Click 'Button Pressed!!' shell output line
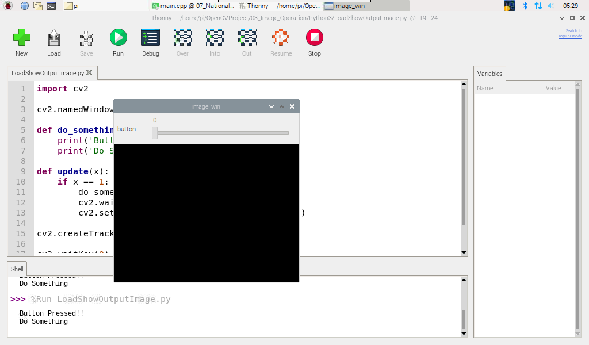Screen dimensions: 589x345 pyautogui.click(x=51, y=313)
